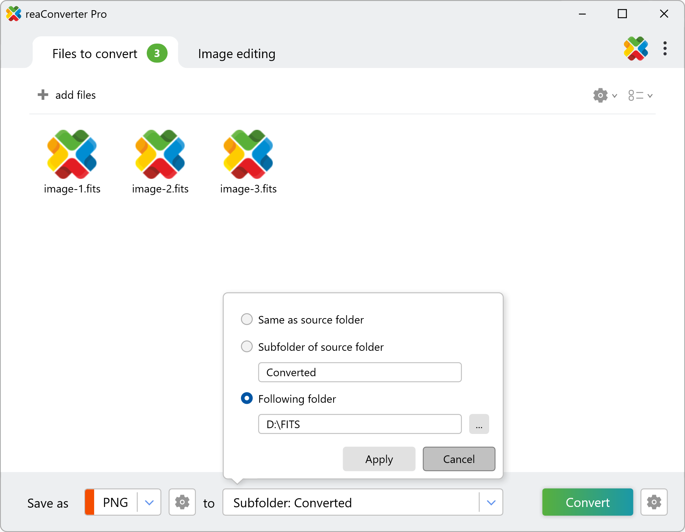Click the D:\FITS folder path field
The height and width of the screenshot is (532, 685).
[359, 424]
